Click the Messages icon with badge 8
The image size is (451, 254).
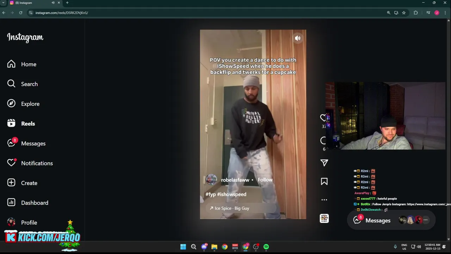point(12,143)
